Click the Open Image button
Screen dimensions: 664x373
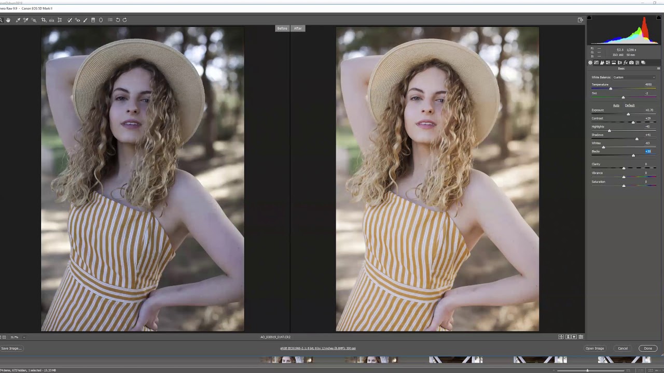595,348
